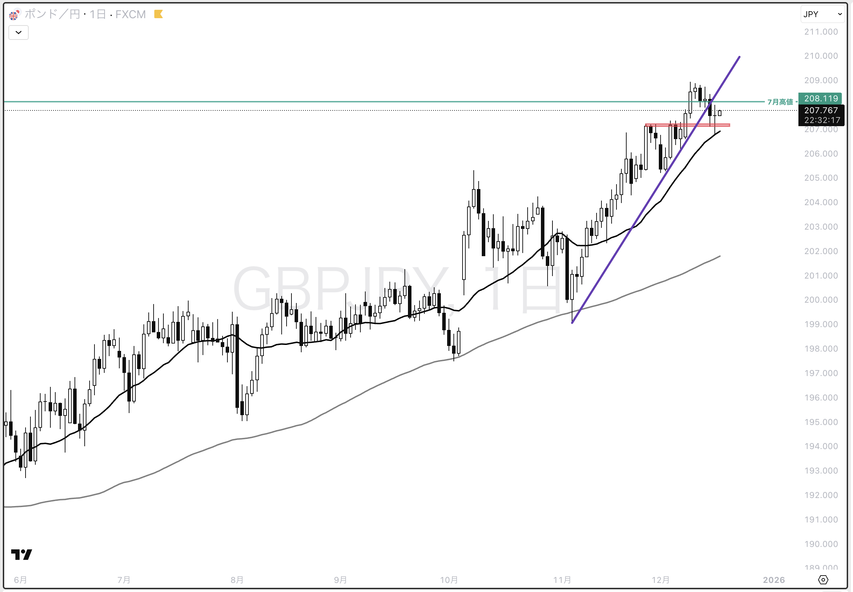Click the TradingView logo

(22, 555)
